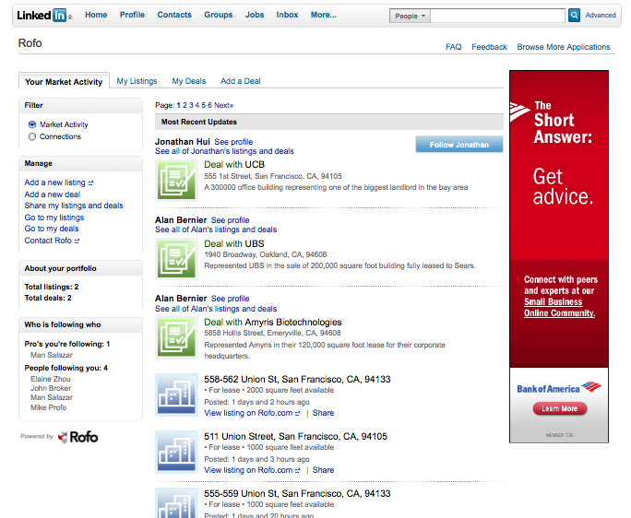The image size is (631, 518).
Task: Open Contacts in the navigation bar
Action: click(x=174, y=15)
